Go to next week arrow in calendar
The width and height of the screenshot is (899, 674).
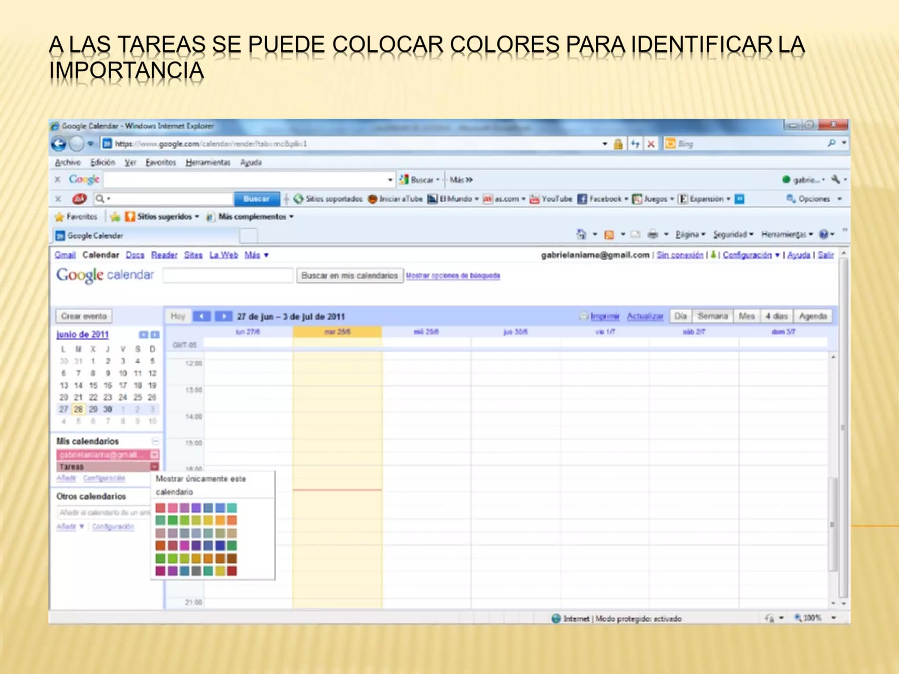[223, 316]
